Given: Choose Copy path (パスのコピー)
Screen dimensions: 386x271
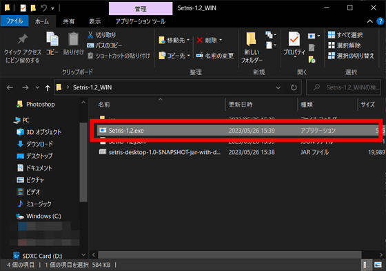Looking at the screenshot, I should [x=104, y=45].
